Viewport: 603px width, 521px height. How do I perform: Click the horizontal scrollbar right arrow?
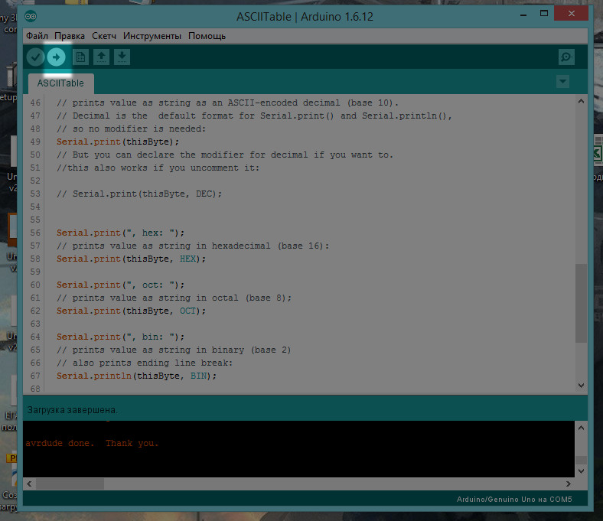tap(569, 484)
